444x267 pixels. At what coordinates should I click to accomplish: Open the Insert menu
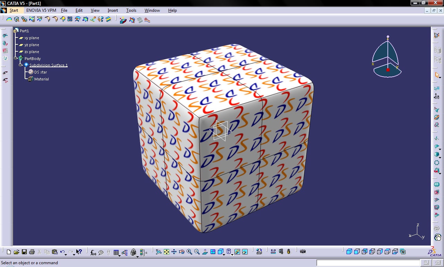[113, 10]
